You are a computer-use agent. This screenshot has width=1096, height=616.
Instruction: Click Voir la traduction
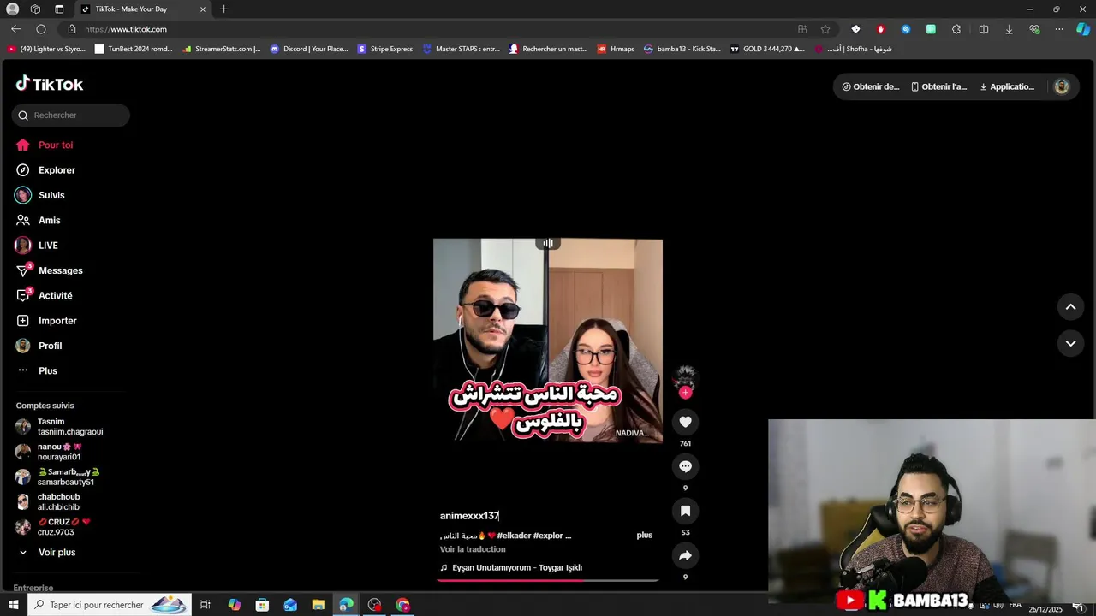tap(473, 549)
